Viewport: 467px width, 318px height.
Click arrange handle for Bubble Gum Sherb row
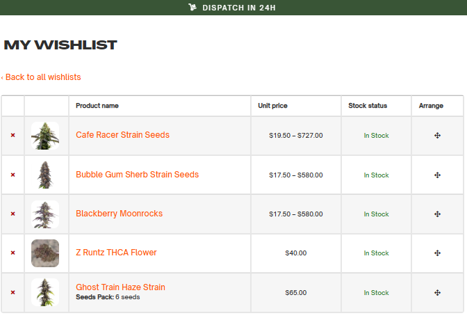point(437,175)
